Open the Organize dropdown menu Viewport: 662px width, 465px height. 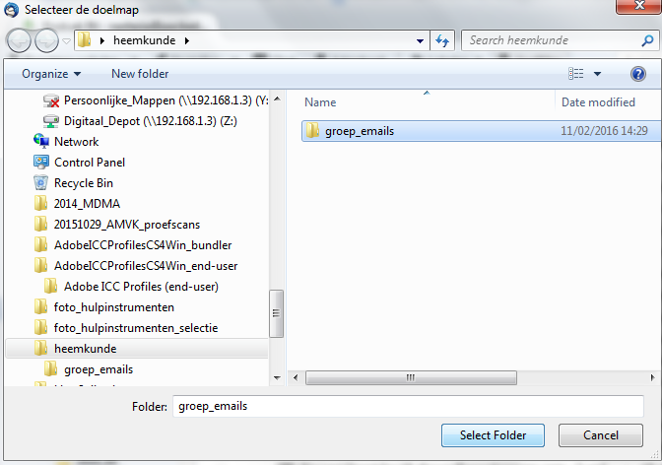coord(51,74)
